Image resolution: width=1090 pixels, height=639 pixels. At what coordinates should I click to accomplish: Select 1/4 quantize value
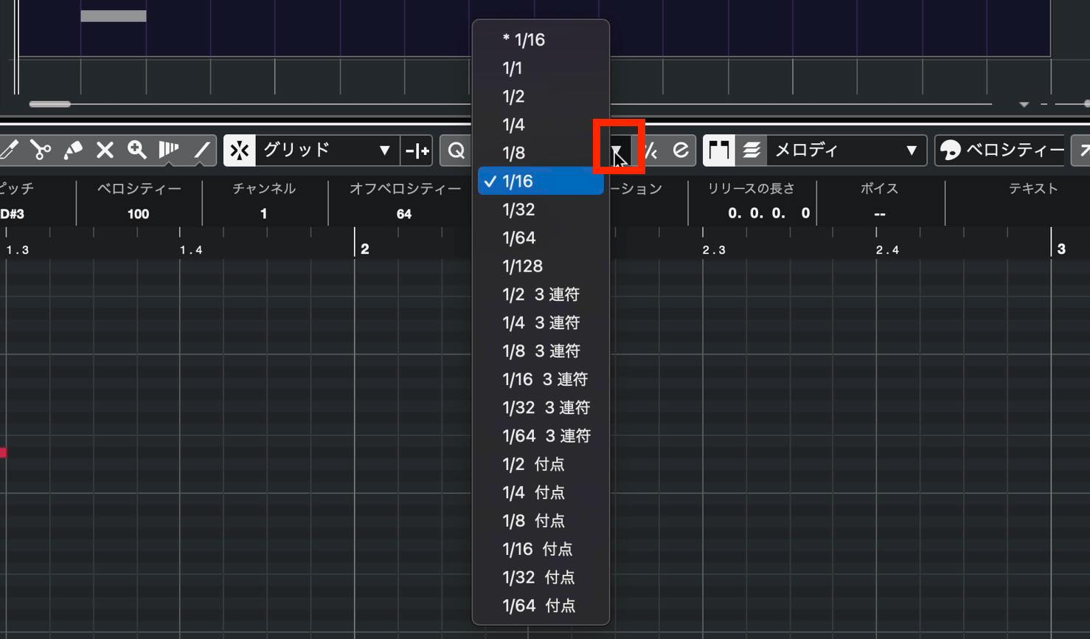[x=541, y=125]
